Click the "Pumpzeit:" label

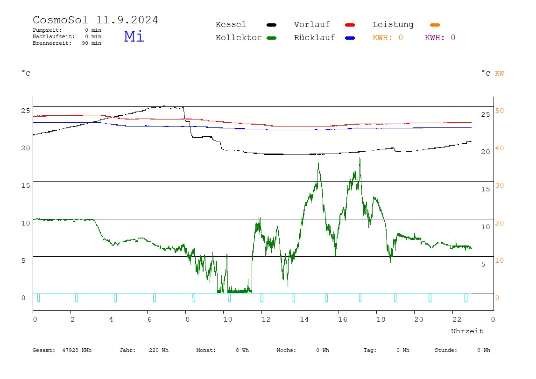tap(47, 30)
